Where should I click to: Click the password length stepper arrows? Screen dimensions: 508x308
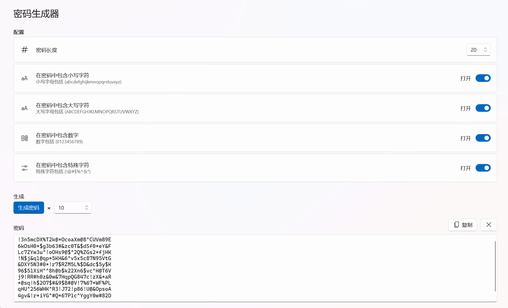point(485,50)
